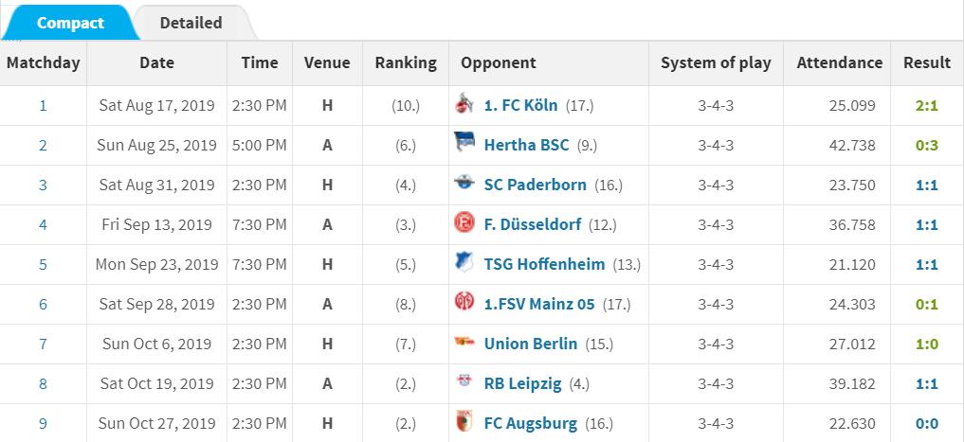Click the 1.FSV Mainz 05 crest

click(x=464, y=304)
